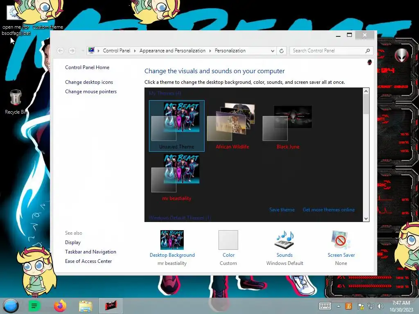Screen dimensions: 419x314
Task: Open Desktop Background settings icon
Action: [x=172, y=240]
